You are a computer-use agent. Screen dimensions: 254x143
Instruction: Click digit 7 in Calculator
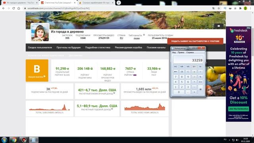tap(175, 77)
